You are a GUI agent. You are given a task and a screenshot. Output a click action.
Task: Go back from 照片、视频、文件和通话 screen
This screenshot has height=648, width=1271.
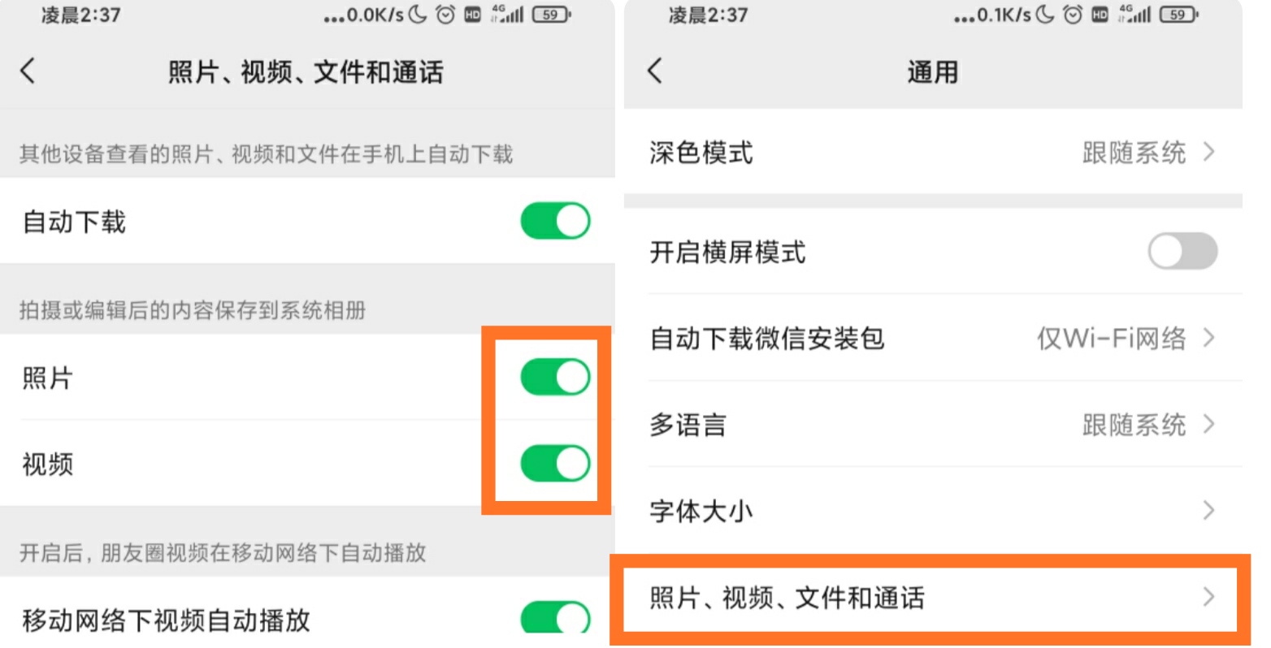(x=28, y=71)
